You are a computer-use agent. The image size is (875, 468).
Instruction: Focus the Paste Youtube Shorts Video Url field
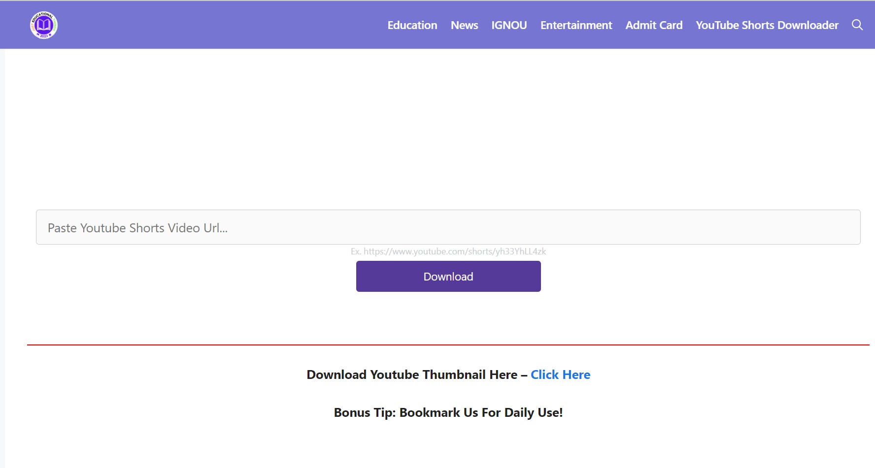point(448,227)
